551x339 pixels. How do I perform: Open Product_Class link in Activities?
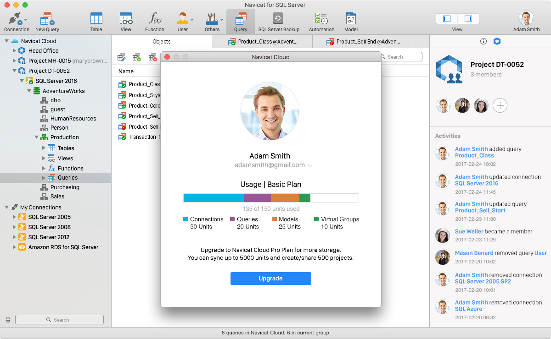click(474, 156)
